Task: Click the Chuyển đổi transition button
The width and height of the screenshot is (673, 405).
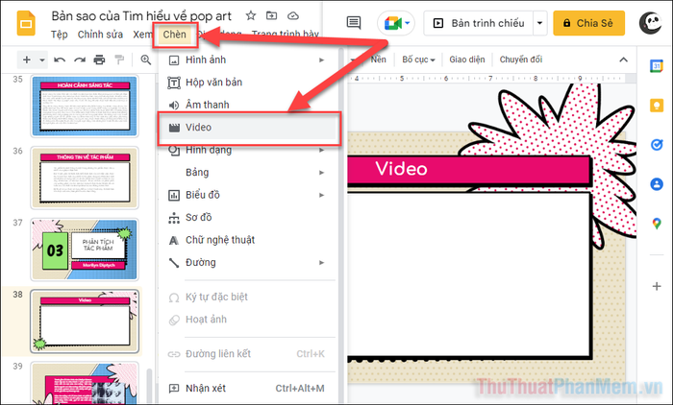Action: click(521, 60)
